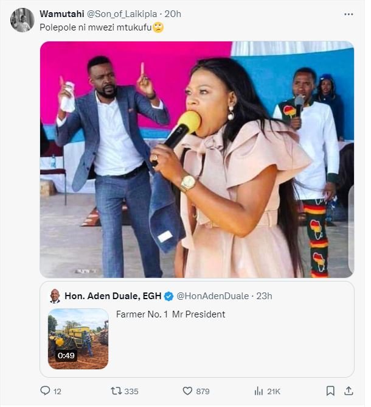This screenshot has width=371, height=407.
Task: Click Aden Duale's small profile avatar
Action: 55,296
